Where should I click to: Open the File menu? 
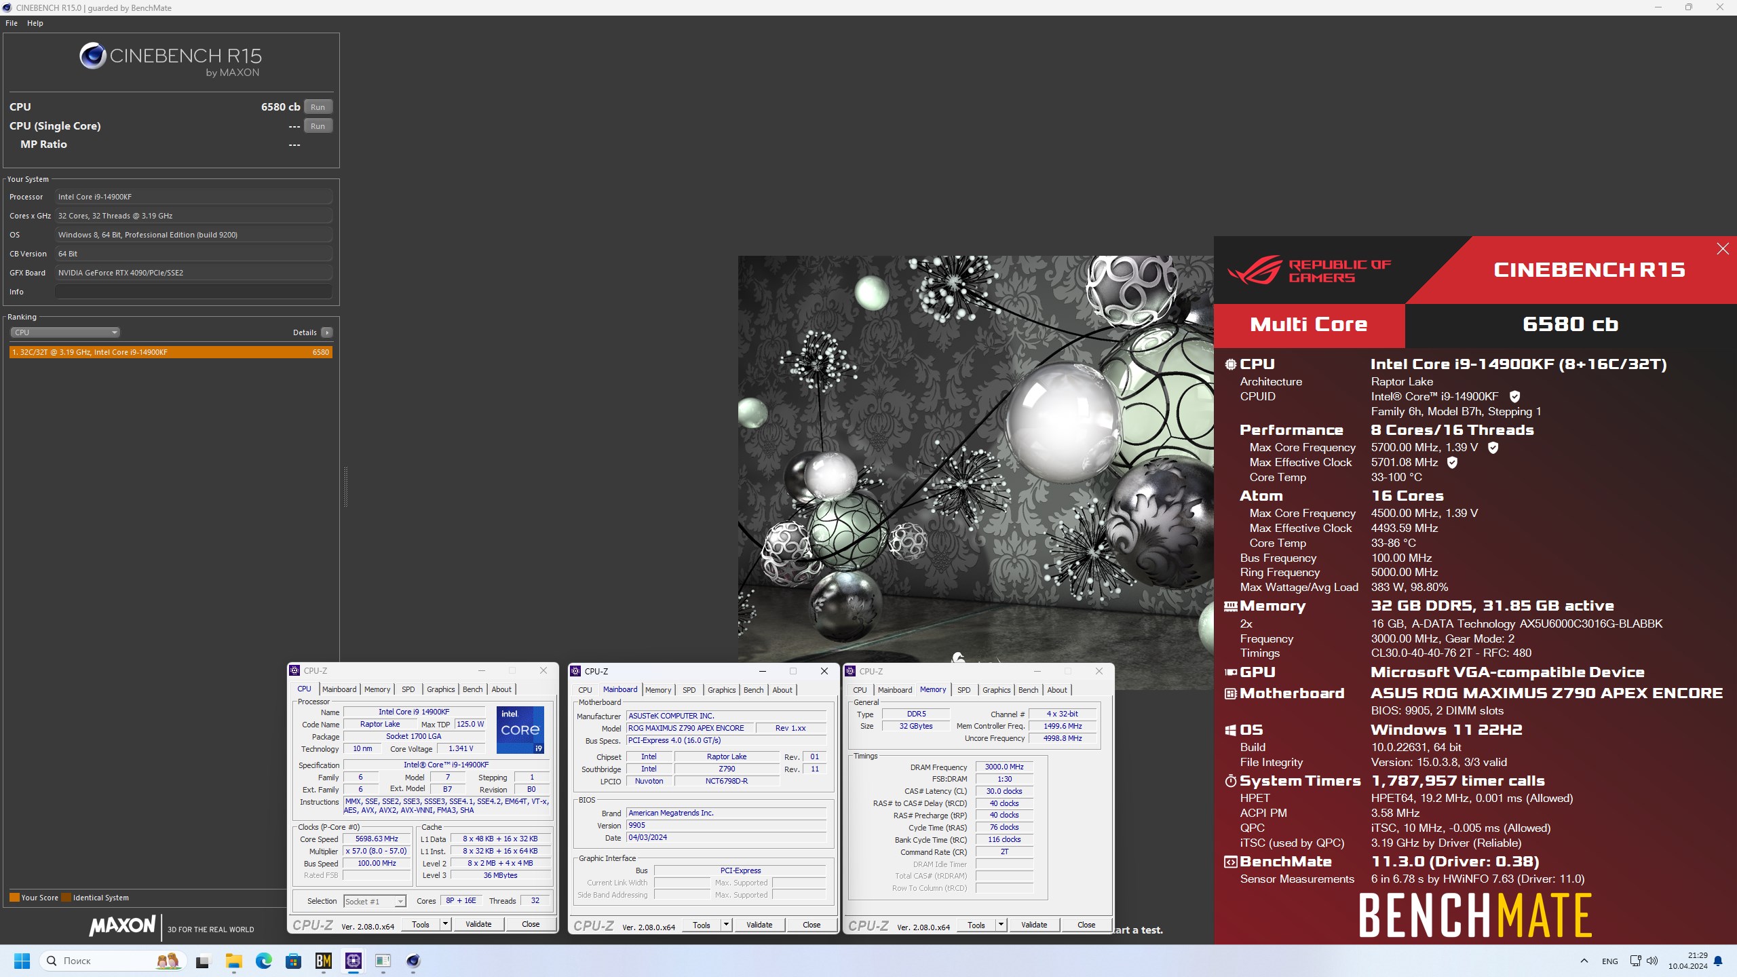point(12,23)
